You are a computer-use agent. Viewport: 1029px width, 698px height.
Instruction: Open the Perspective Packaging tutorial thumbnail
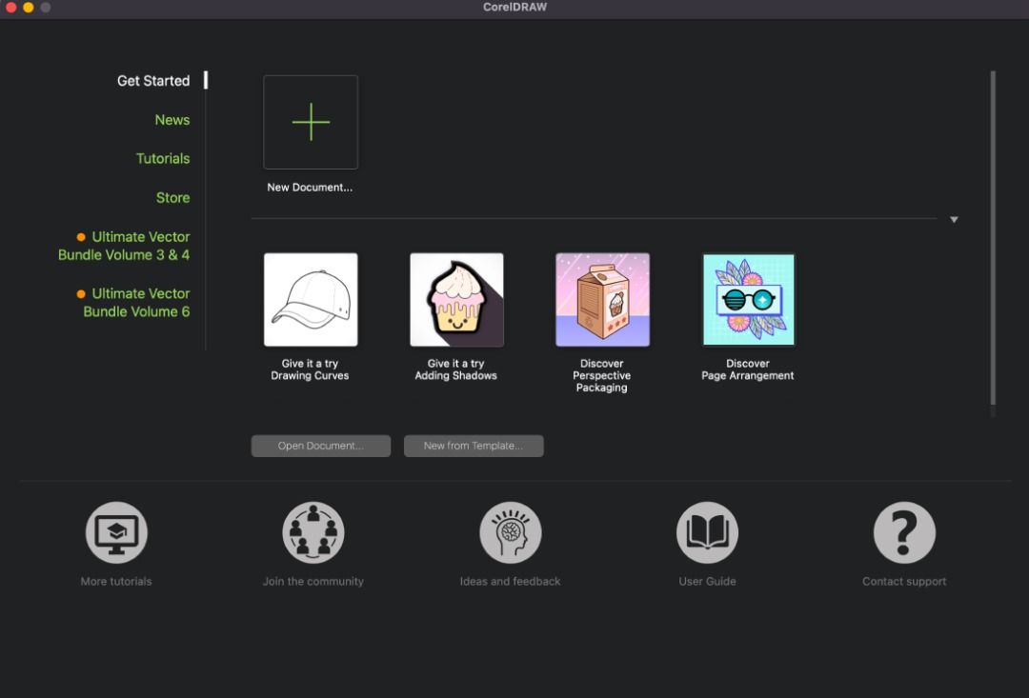[x=602, y=300]
